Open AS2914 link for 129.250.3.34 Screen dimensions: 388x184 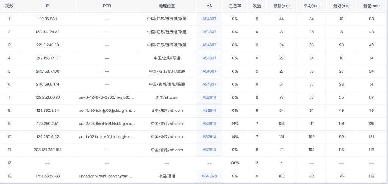pos(209,110)
